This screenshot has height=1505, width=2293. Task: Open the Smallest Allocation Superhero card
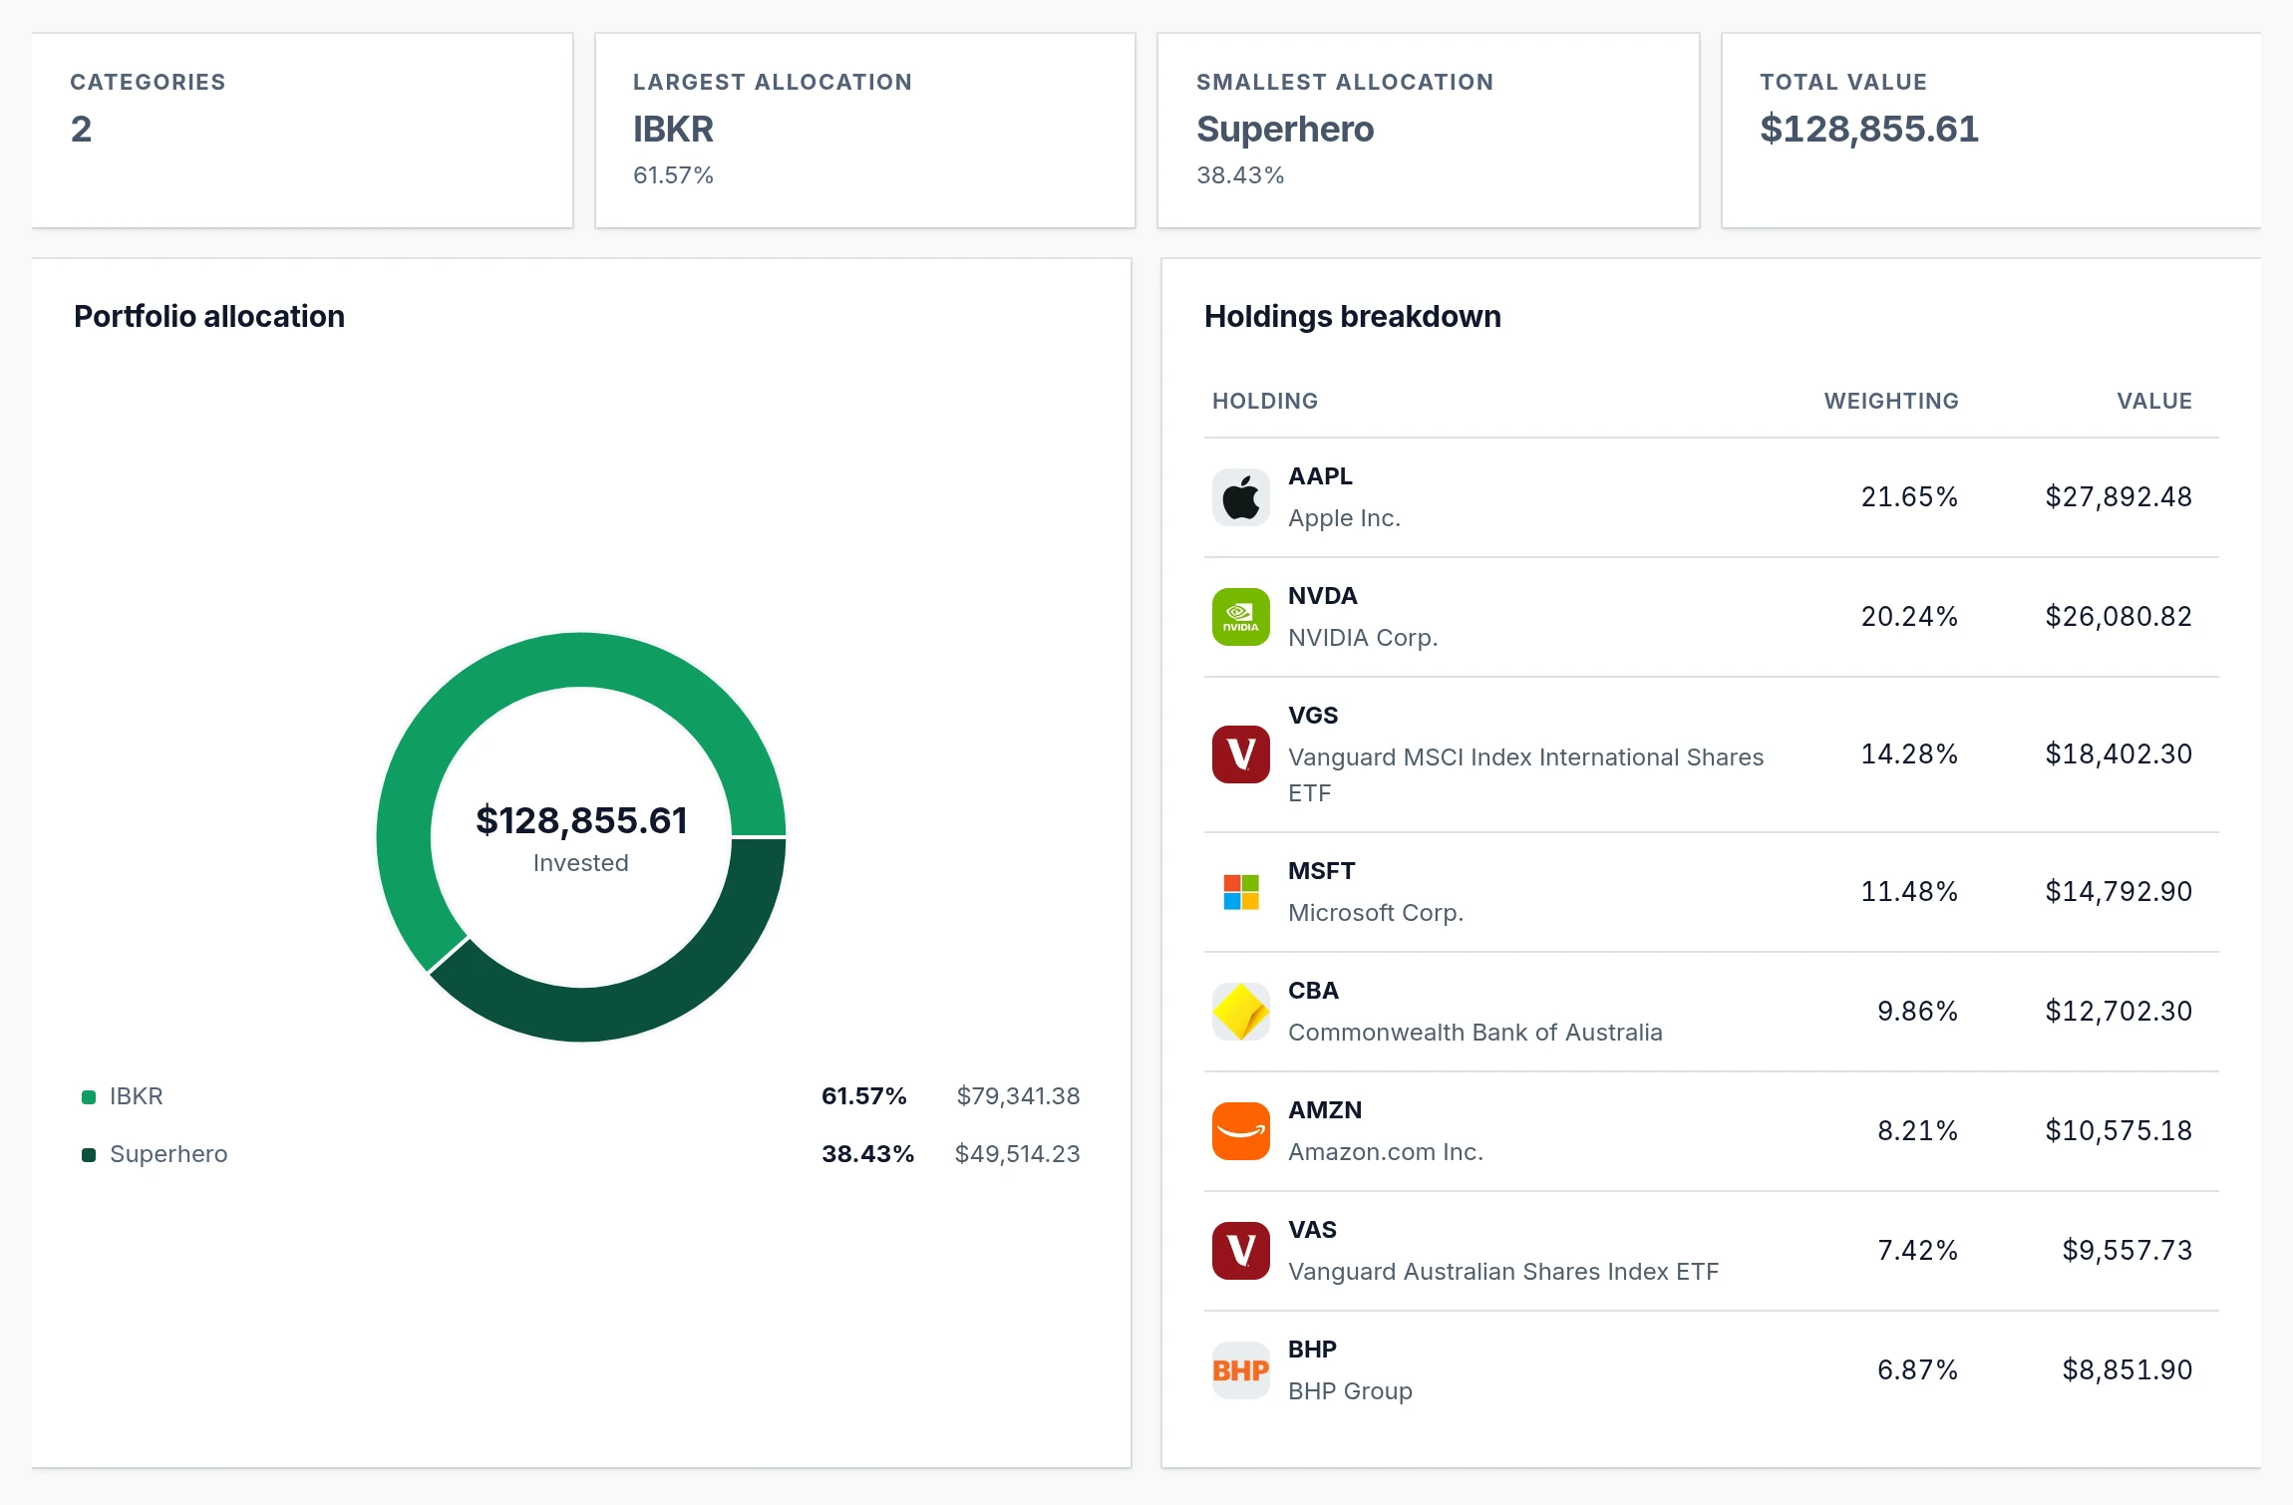(x=1428, y=131)
